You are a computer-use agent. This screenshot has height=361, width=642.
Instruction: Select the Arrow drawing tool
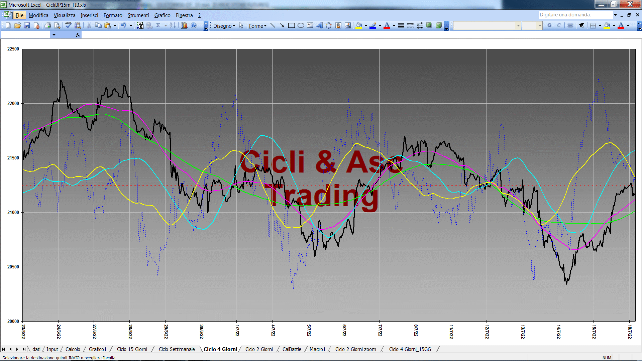[282, 25]
